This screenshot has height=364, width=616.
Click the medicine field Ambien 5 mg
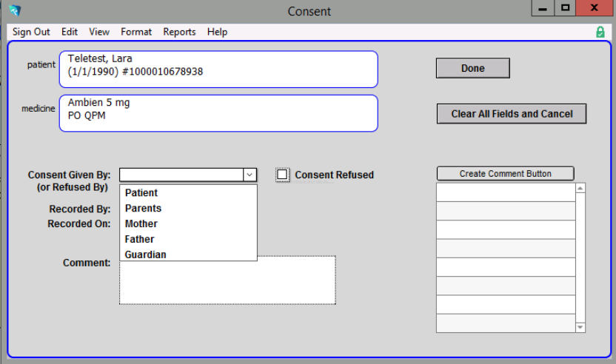(x=218, y=113)
